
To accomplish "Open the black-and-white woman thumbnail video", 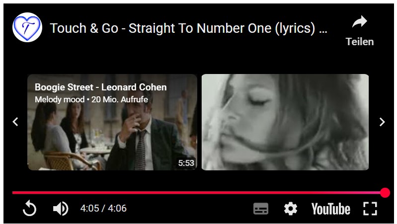I will click(x=285, y=122).
